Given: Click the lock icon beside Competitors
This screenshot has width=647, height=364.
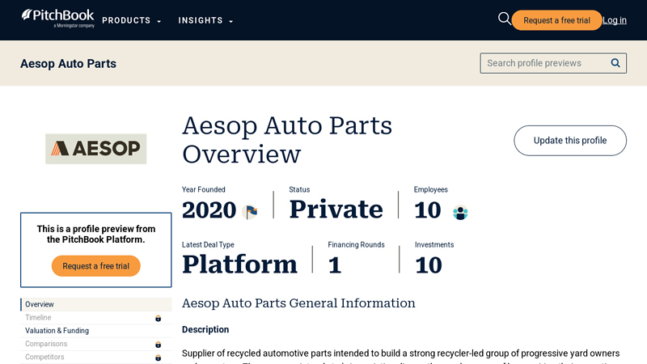Looking at the screenshot, I should pyautogui.click(x=158, y=358).
